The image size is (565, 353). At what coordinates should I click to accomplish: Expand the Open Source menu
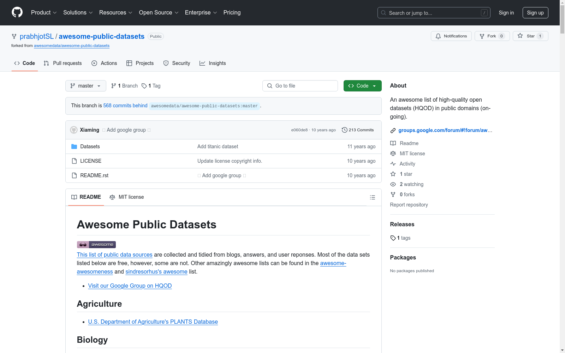click(159, 12)
